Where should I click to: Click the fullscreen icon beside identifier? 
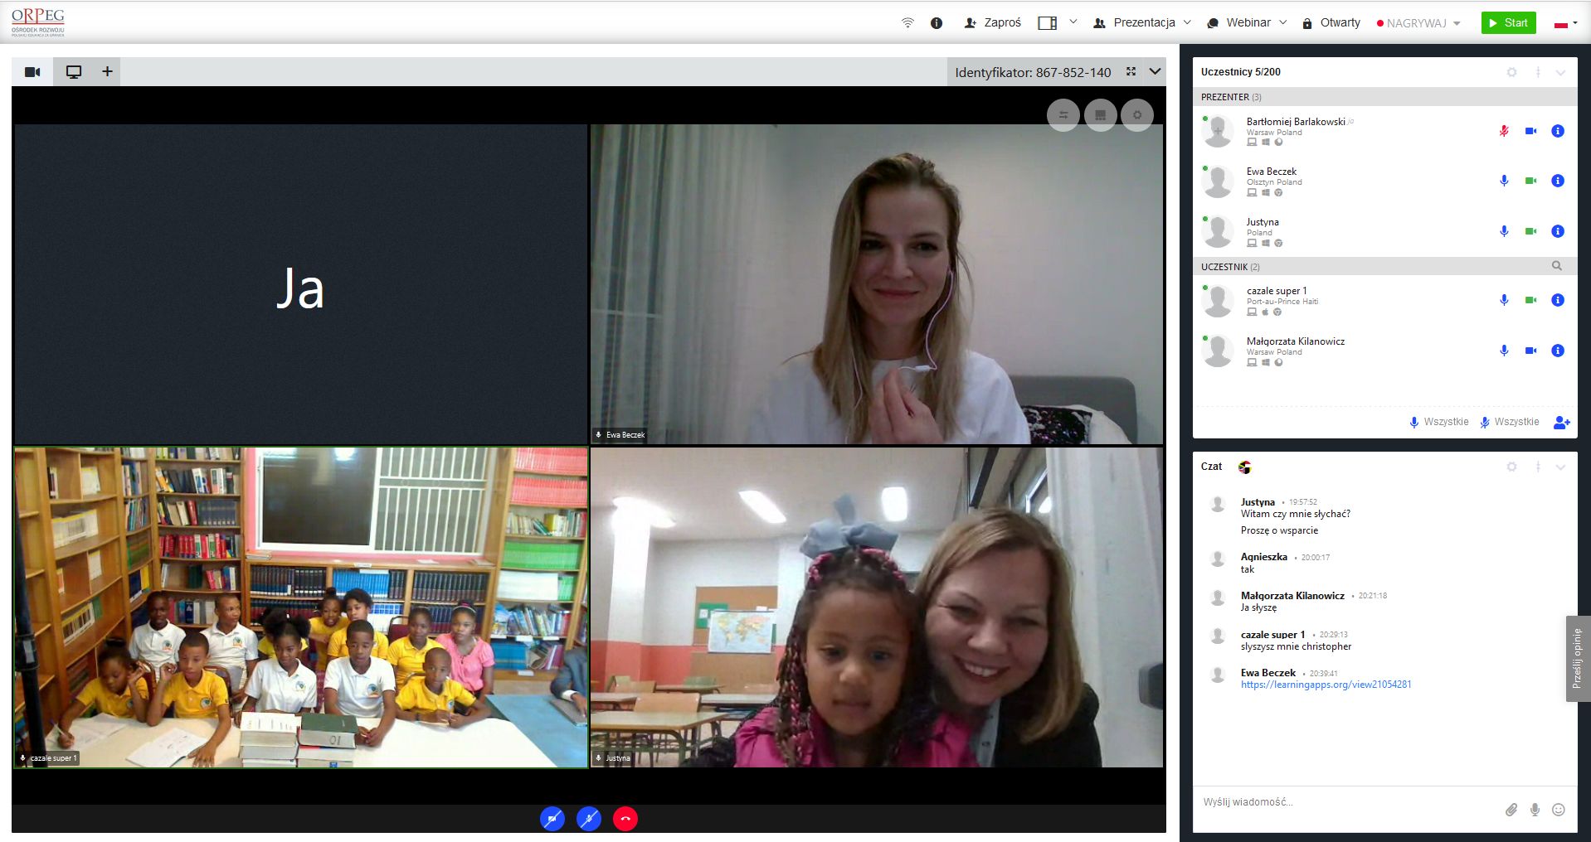click(1131, 72)
